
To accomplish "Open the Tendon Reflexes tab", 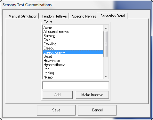I will pyautogui.click(x=54, y=16).
